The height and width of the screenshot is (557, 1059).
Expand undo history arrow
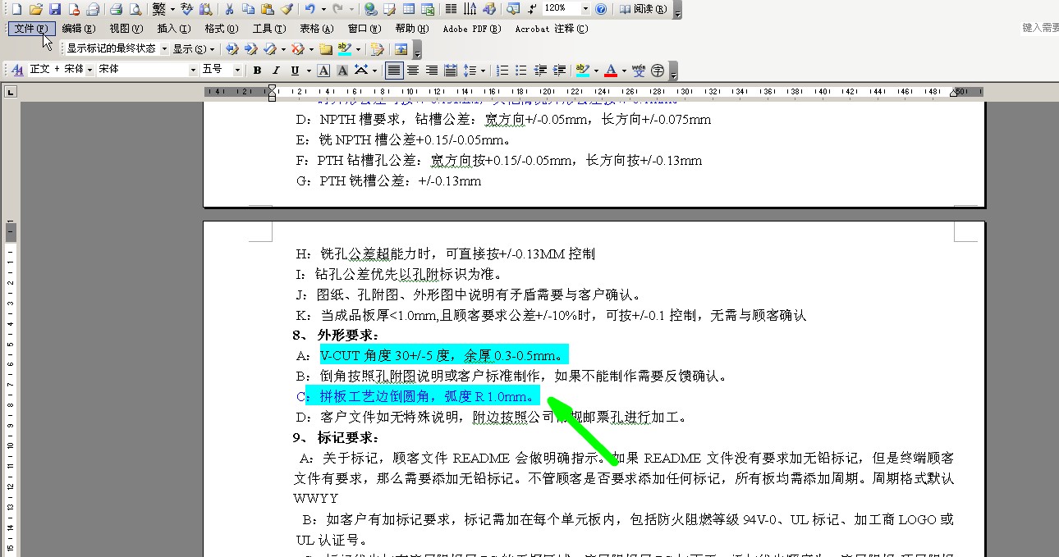tap(323, 9)
